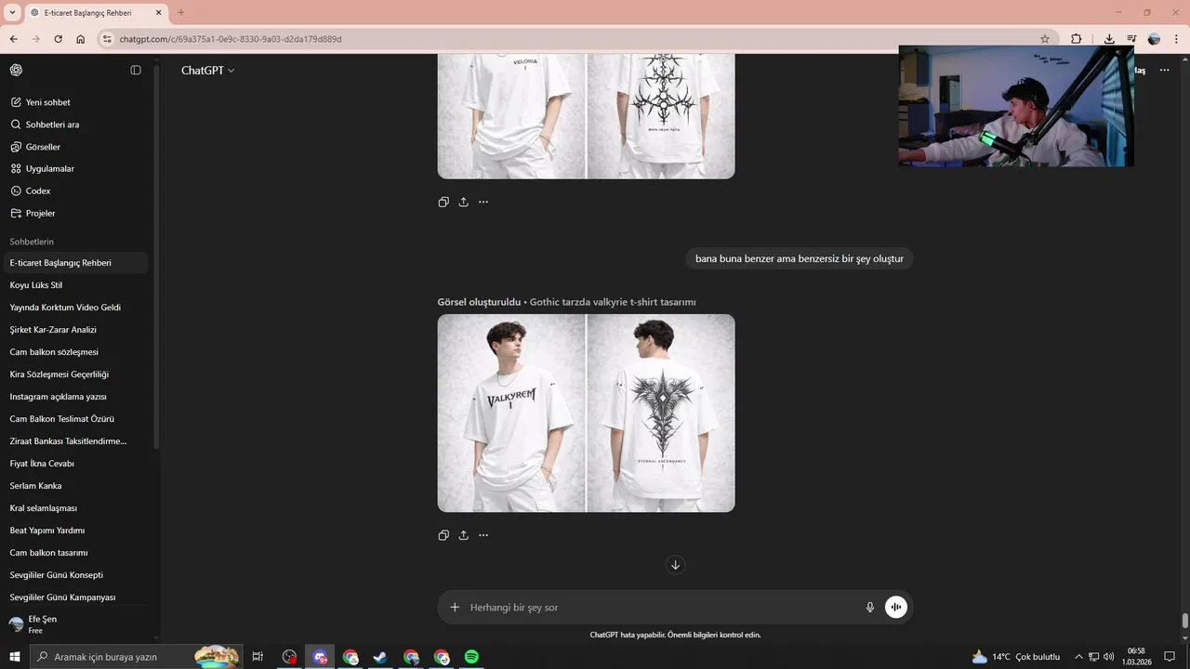Open Chrome downloads
This screenshot has height=669, width=1190.
[x=1109, y=39]
